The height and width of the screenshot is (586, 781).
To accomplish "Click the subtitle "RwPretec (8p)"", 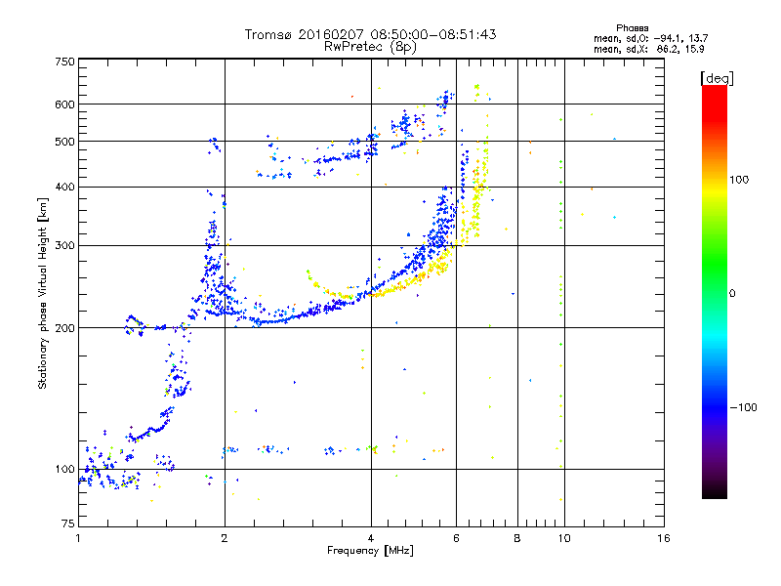I will (370, 47).
